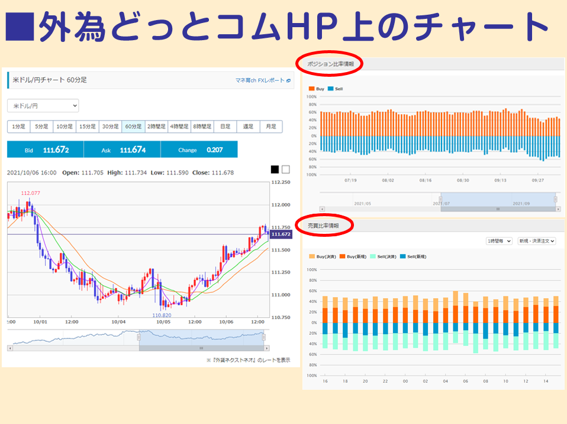Select the 60分足 timeframe tab

point(133,126)
